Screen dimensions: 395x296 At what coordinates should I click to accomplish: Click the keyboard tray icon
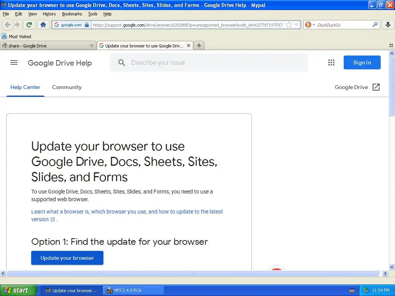click(352, 291)
